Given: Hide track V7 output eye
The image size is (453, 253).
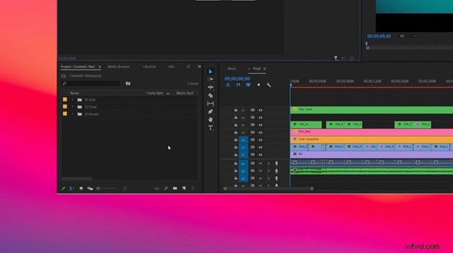Looking at the screenshot, I should point(261,110).
